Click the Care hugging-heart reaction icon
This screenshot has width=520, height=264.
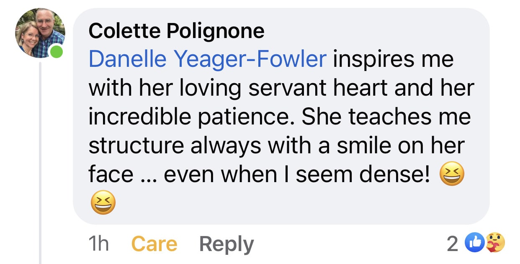click(495, 243)
